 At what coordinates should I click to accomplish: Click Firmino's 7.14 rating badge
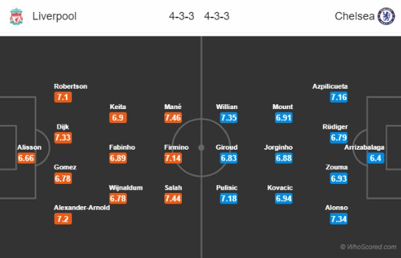click(x=173, y=158)
